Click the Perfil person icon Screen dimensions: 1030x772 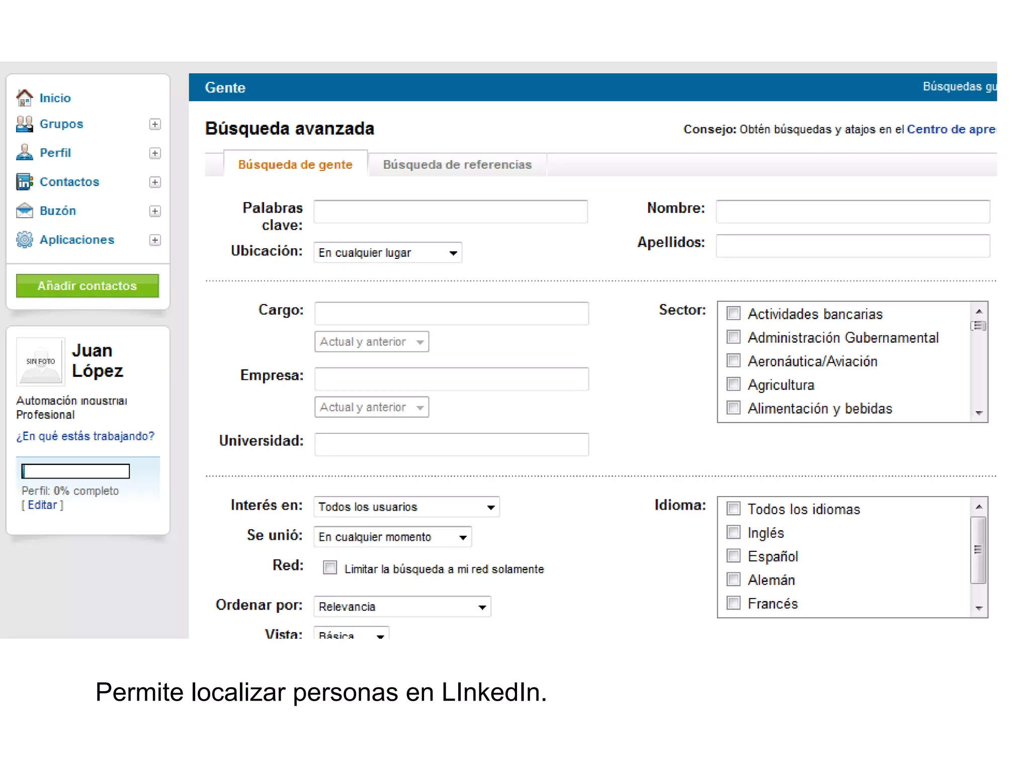pos(24,152)
